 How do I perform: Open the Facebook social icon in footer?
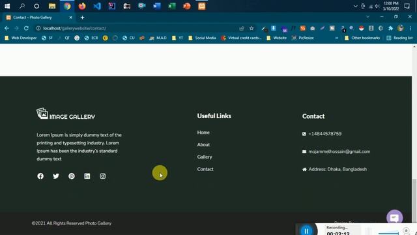click(40, 176)
